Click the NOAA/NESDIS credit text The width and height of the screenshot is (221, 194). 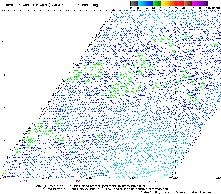(x=176, y=192)
